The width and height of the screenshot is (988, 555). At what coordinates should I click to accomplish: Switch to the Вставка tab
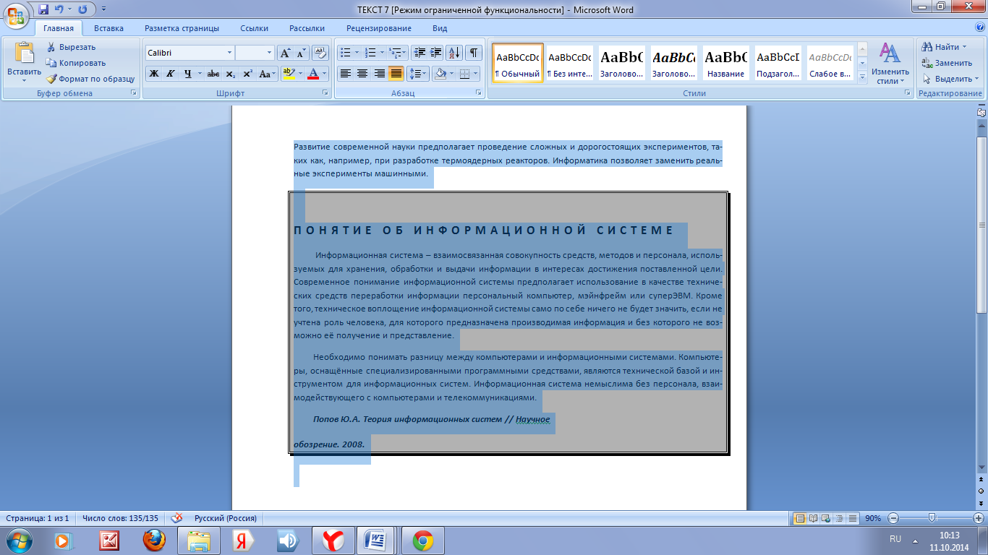108,28
